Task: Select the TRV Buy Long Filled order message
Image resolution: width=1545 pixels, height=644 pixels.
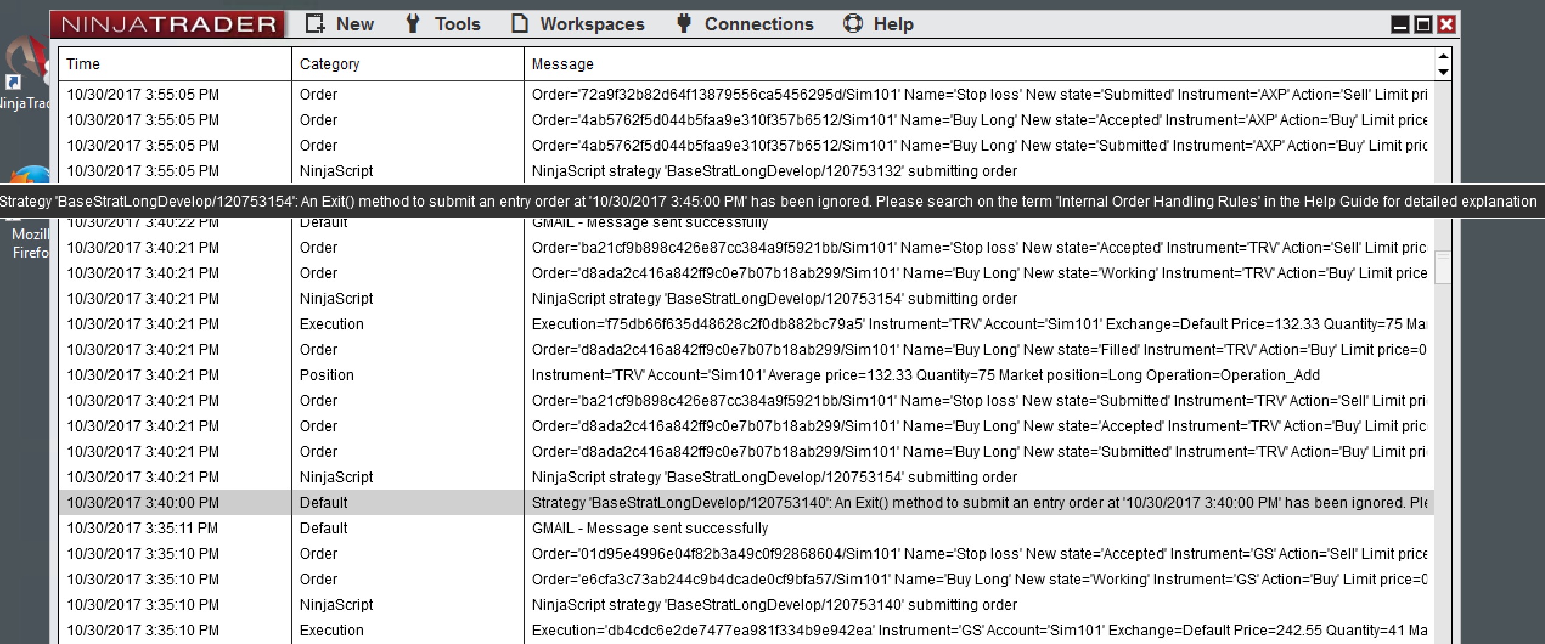Action: tap(979, 350)
